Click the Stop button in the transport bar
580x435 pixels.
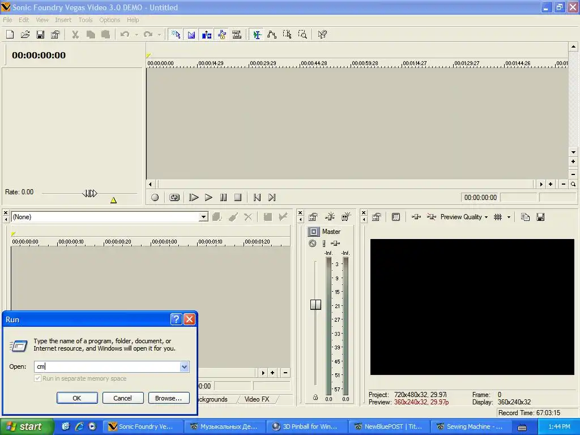238,198
